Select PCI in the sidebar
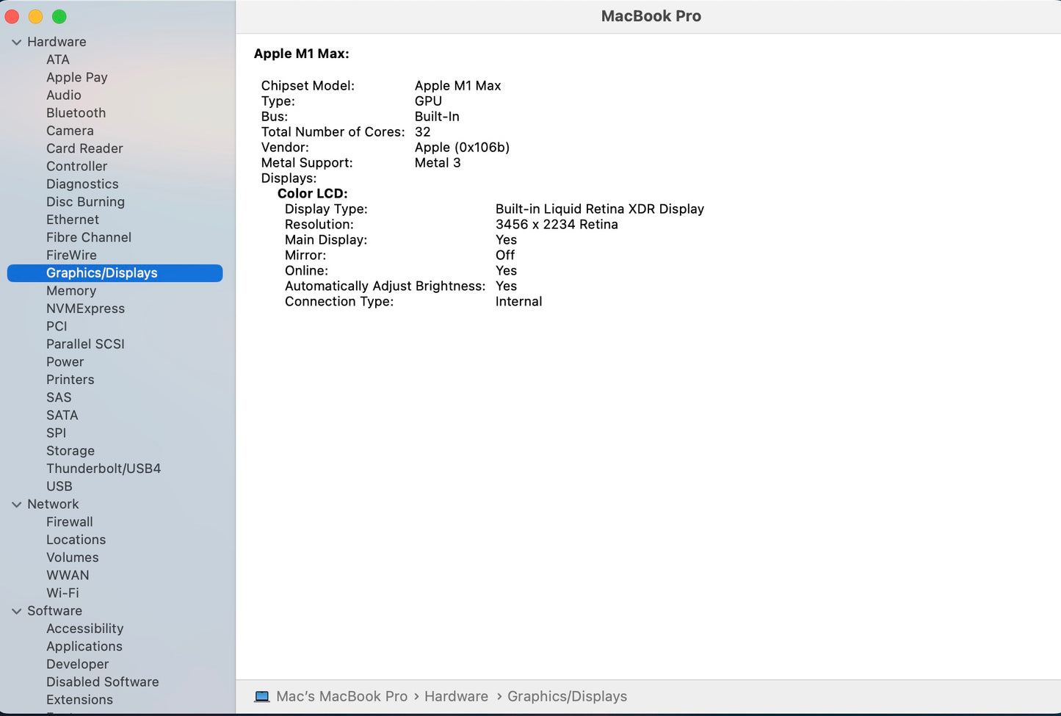 click(57, 326)
